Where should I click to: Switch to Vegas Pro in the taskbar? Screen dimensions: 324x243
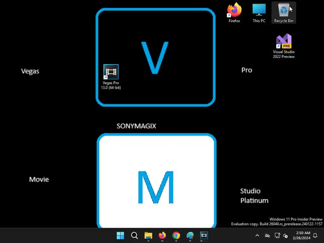[x=204, y=235]
